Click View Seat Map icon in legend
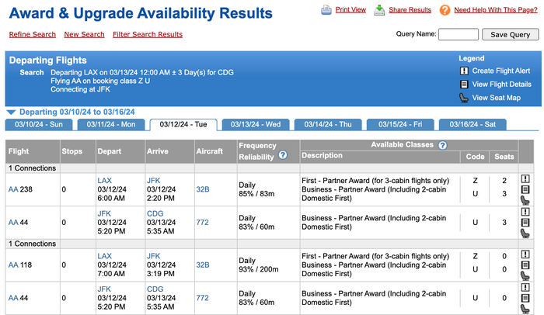 pyautogui.click(x=464, y=98)
